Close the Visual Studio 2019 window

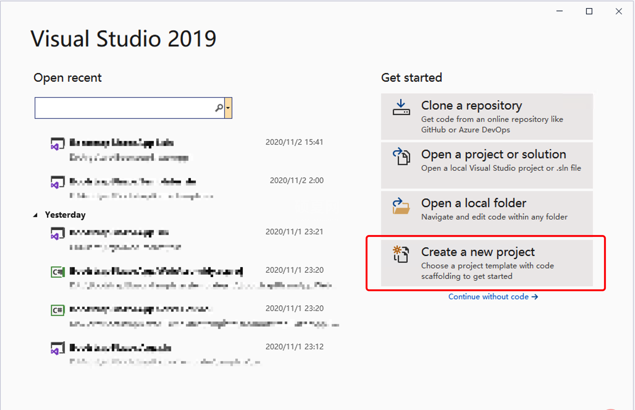pyautogui.click(x=619, y=11)
